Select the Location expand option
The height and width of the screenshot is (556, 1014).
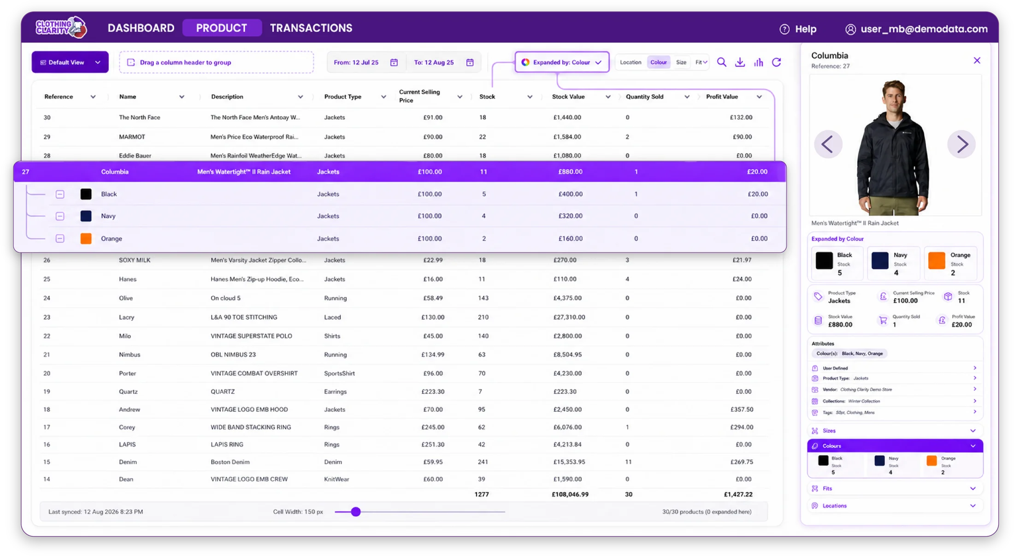point(630,62)
